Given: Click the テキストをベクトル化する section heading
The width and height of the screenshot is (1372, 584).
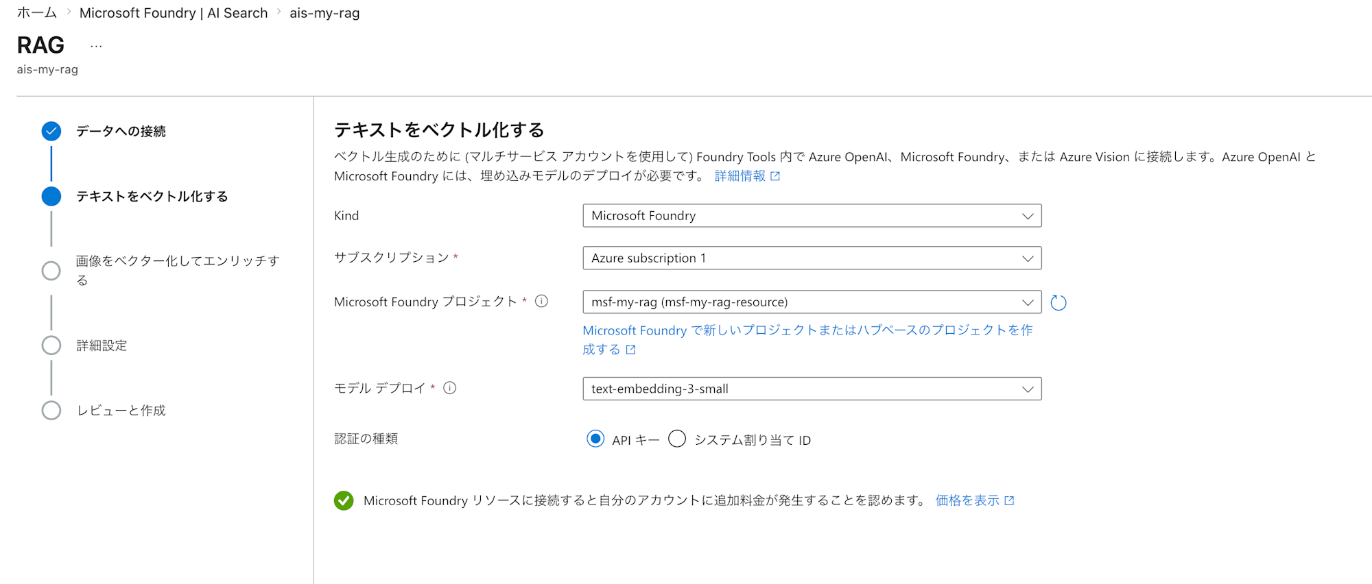Looking at the screenshot, I should coord(439,130).
